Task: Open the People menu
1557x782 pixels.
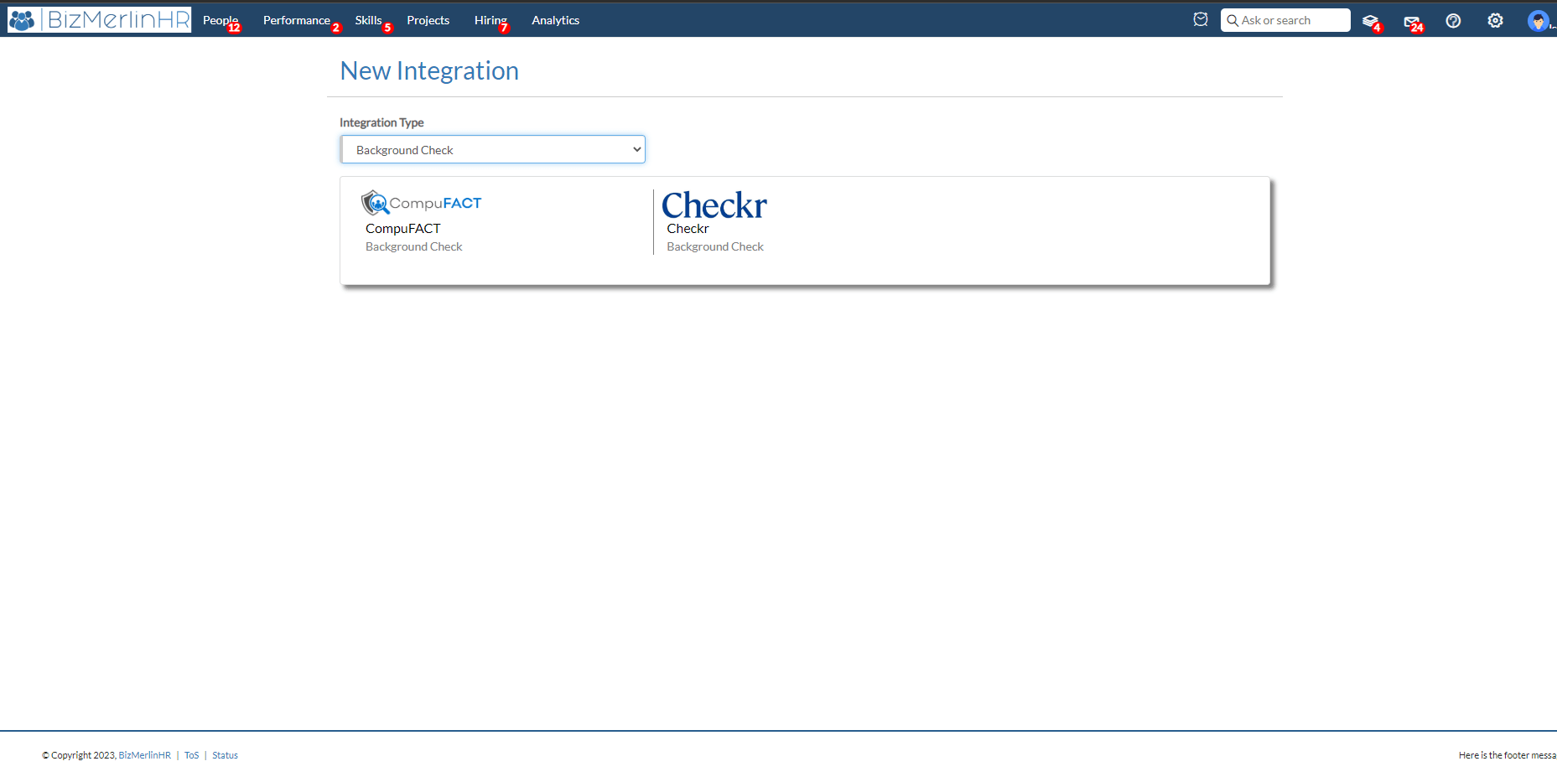Action: pos(221,20)
